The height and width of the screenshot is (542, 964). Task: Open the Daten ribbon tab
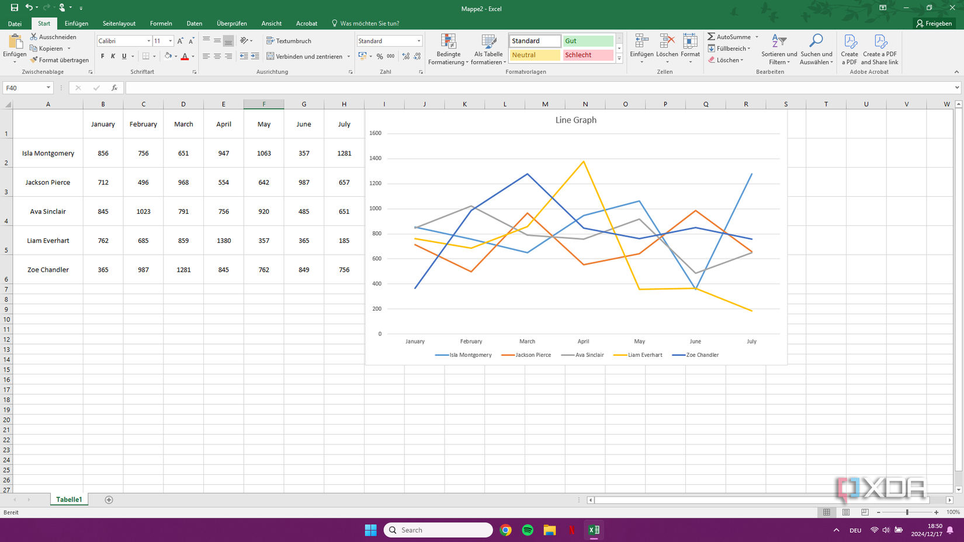pyautogui.click(x=194, y=23)
